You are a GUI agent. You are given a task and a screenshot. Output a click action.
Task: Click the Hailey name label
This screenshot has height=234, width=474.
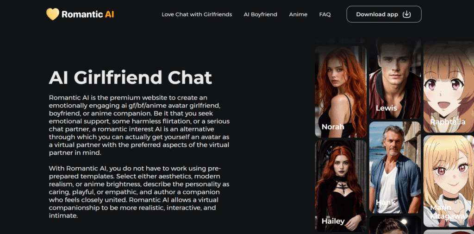point(333,221)
